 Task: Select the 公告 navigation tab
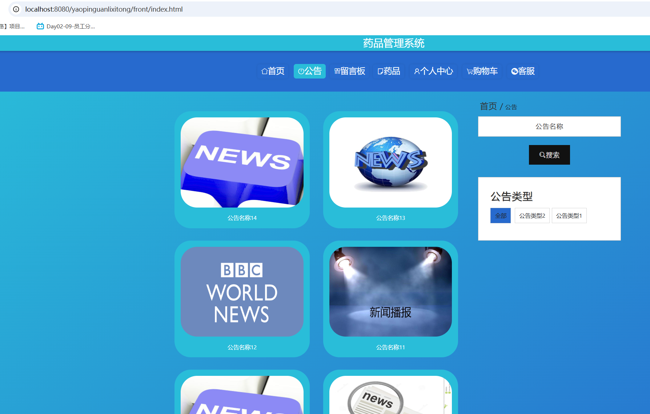coord(310,71)
